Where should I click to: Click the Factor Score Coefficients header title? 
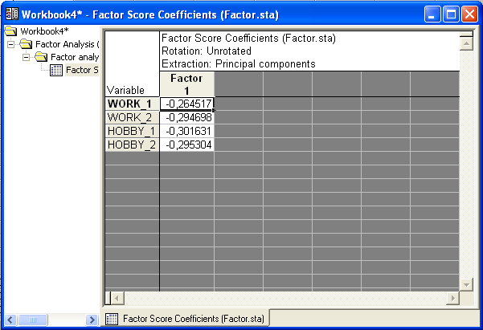click(248, 38)
